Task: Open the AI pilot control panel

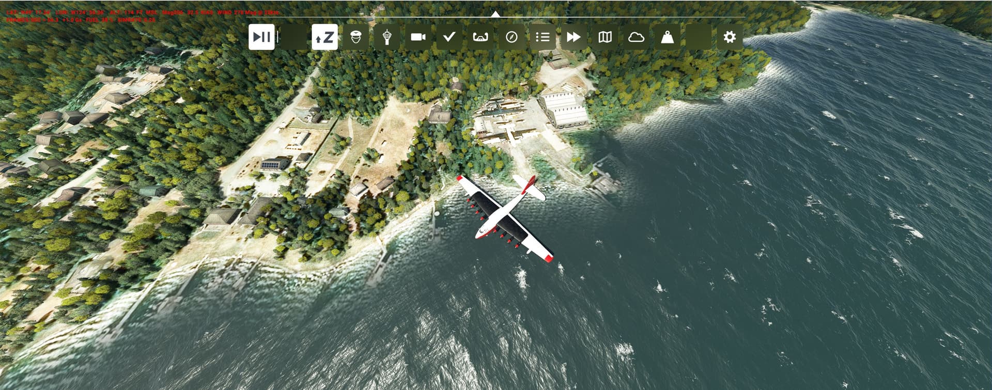Action: (355, 37)
